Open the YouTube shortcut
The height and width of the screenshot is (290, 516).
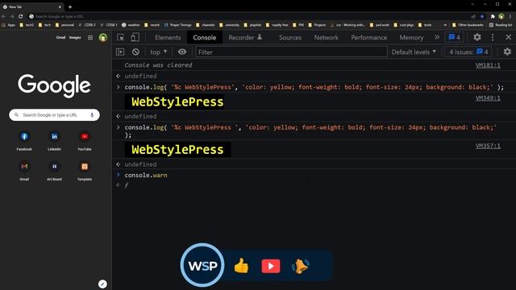point(85,140)
